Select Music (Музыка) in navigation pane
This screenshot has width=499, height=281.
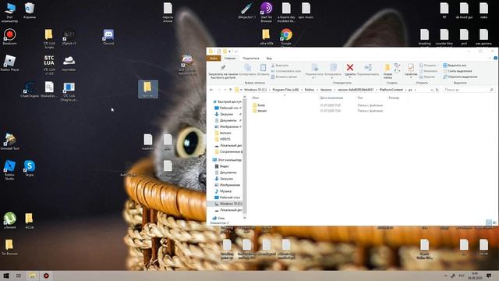[x=223, y=191]
